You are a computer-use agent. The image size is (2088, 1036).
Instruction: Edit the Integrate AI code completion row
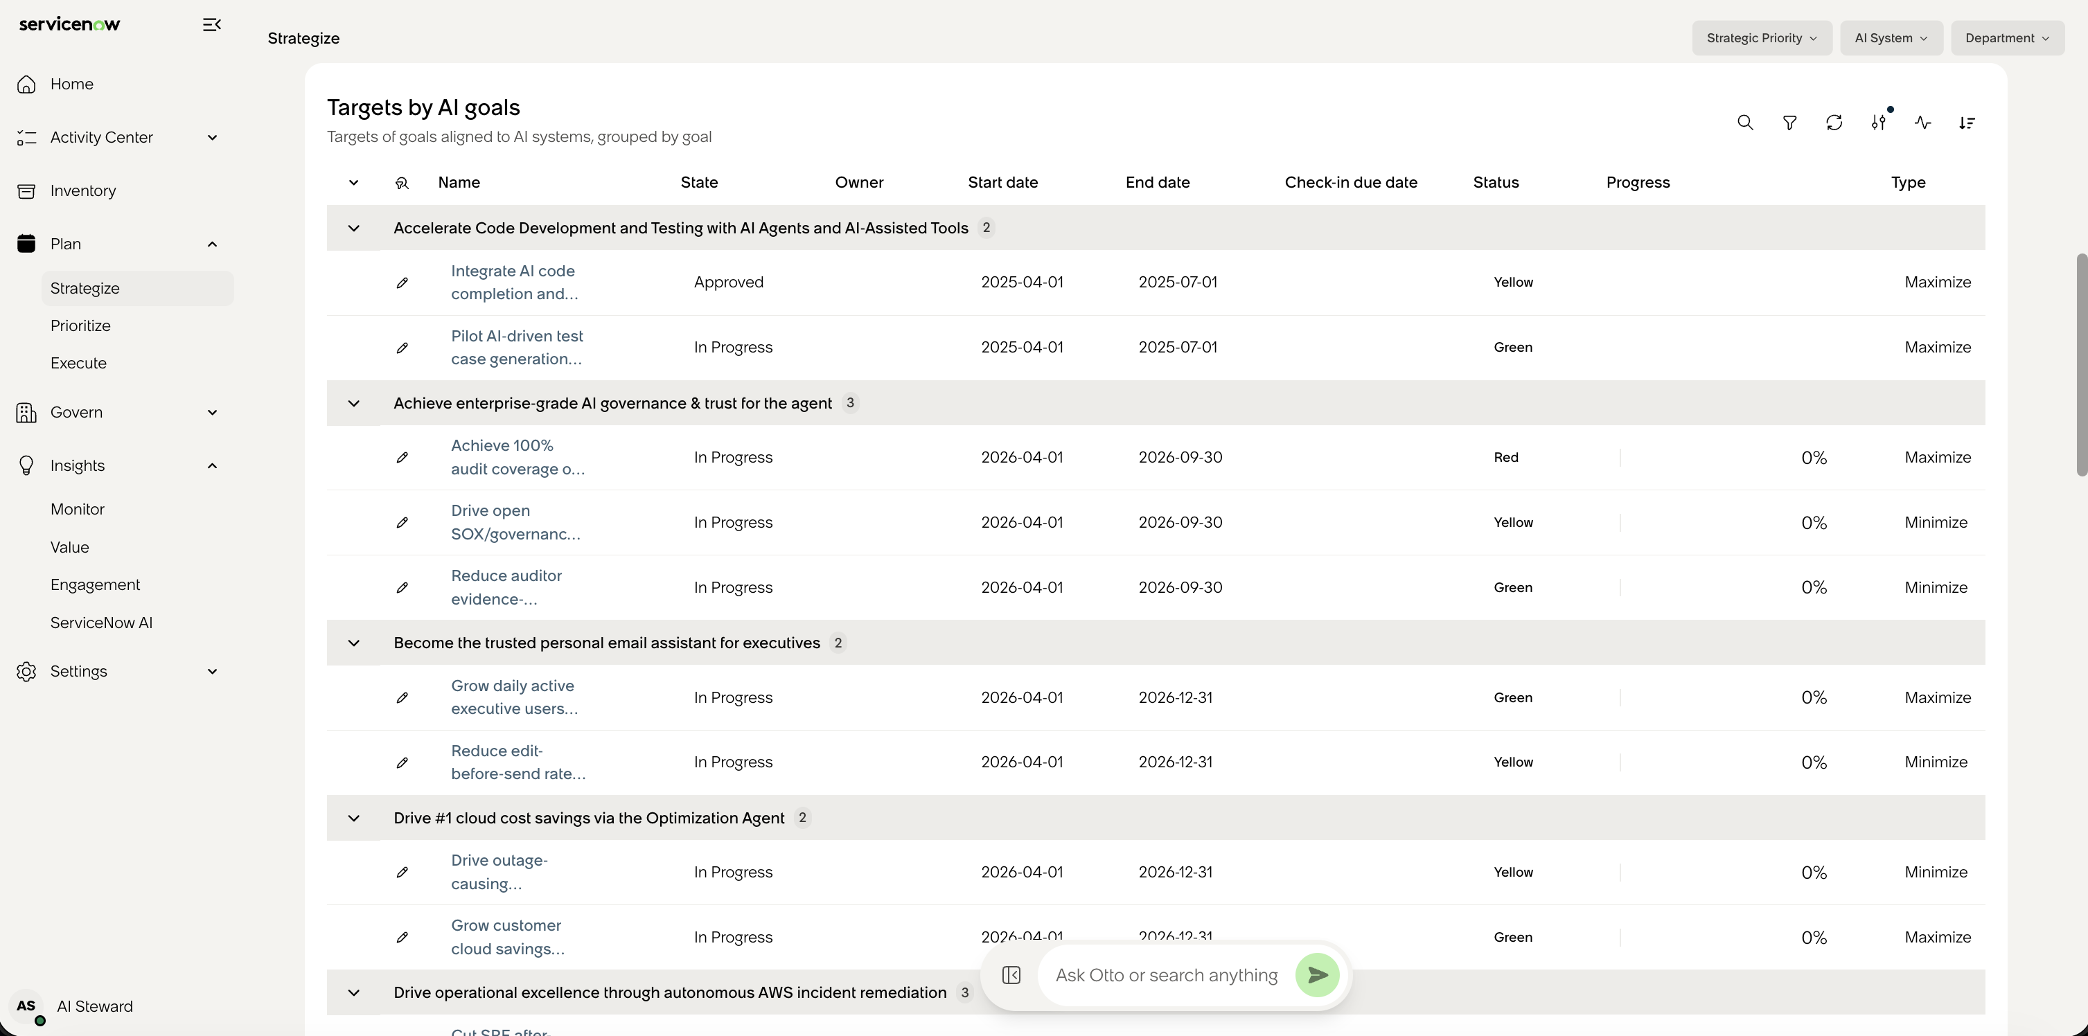[402, 283]
